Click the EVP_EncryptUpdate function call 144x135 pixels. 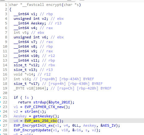coord(32,130)
